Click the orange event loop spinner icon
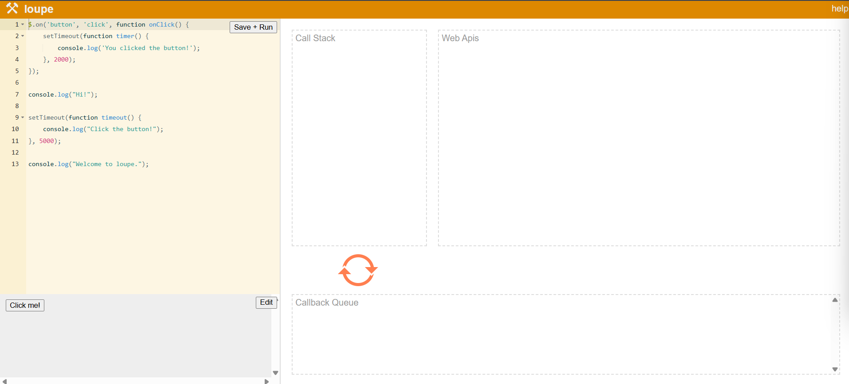849x384 pixels. coord(358,270)
